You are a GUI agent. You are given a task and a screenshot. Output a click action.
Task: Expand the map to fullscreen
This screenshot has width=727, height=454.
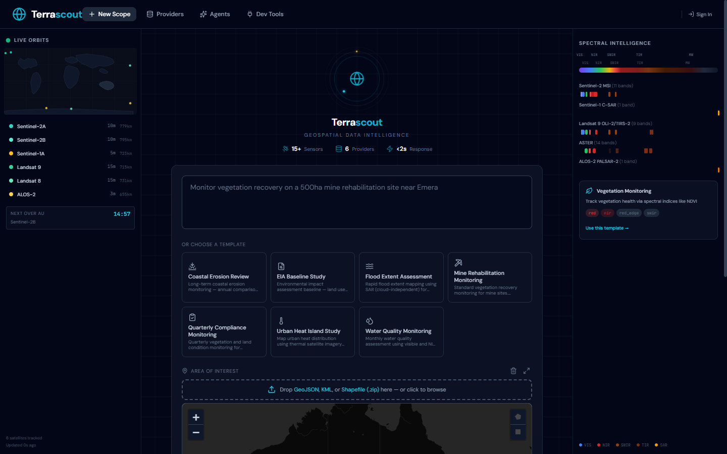coord(527,371)
